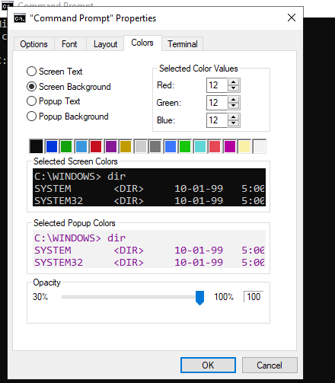335x383 pixels.
Task: Increase the Red value with up arrow
Action: [x=233, y=82]
